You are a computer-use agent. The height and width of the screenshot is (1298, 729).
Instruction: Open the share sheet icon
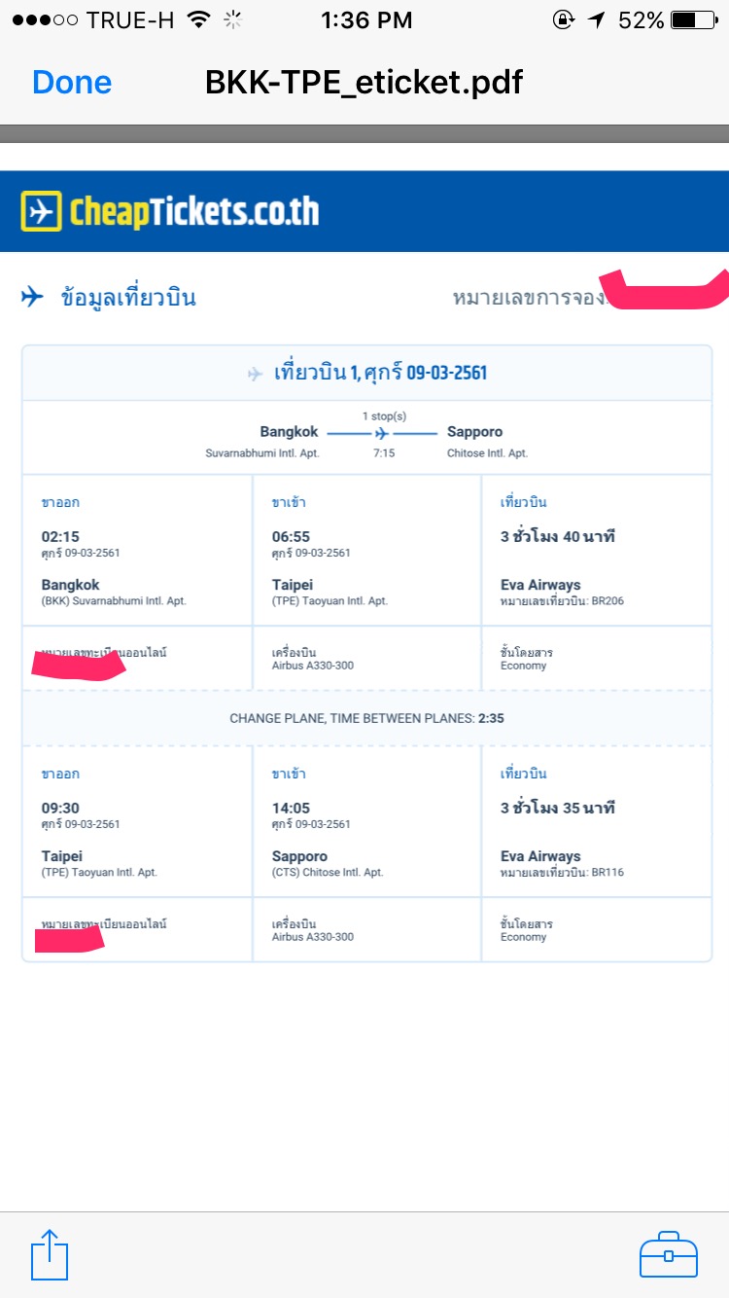(50, 1255)
